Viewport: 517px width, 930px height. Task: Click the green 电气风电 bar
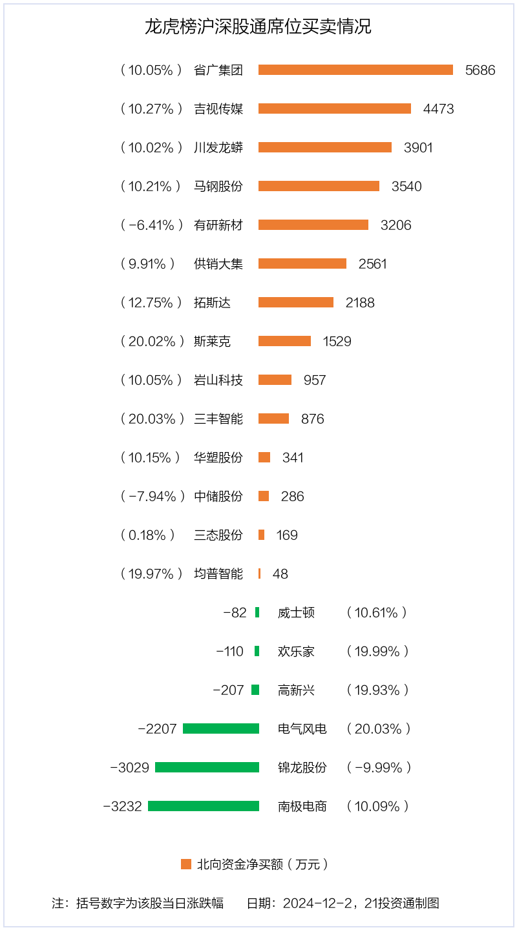pos(221,728)
